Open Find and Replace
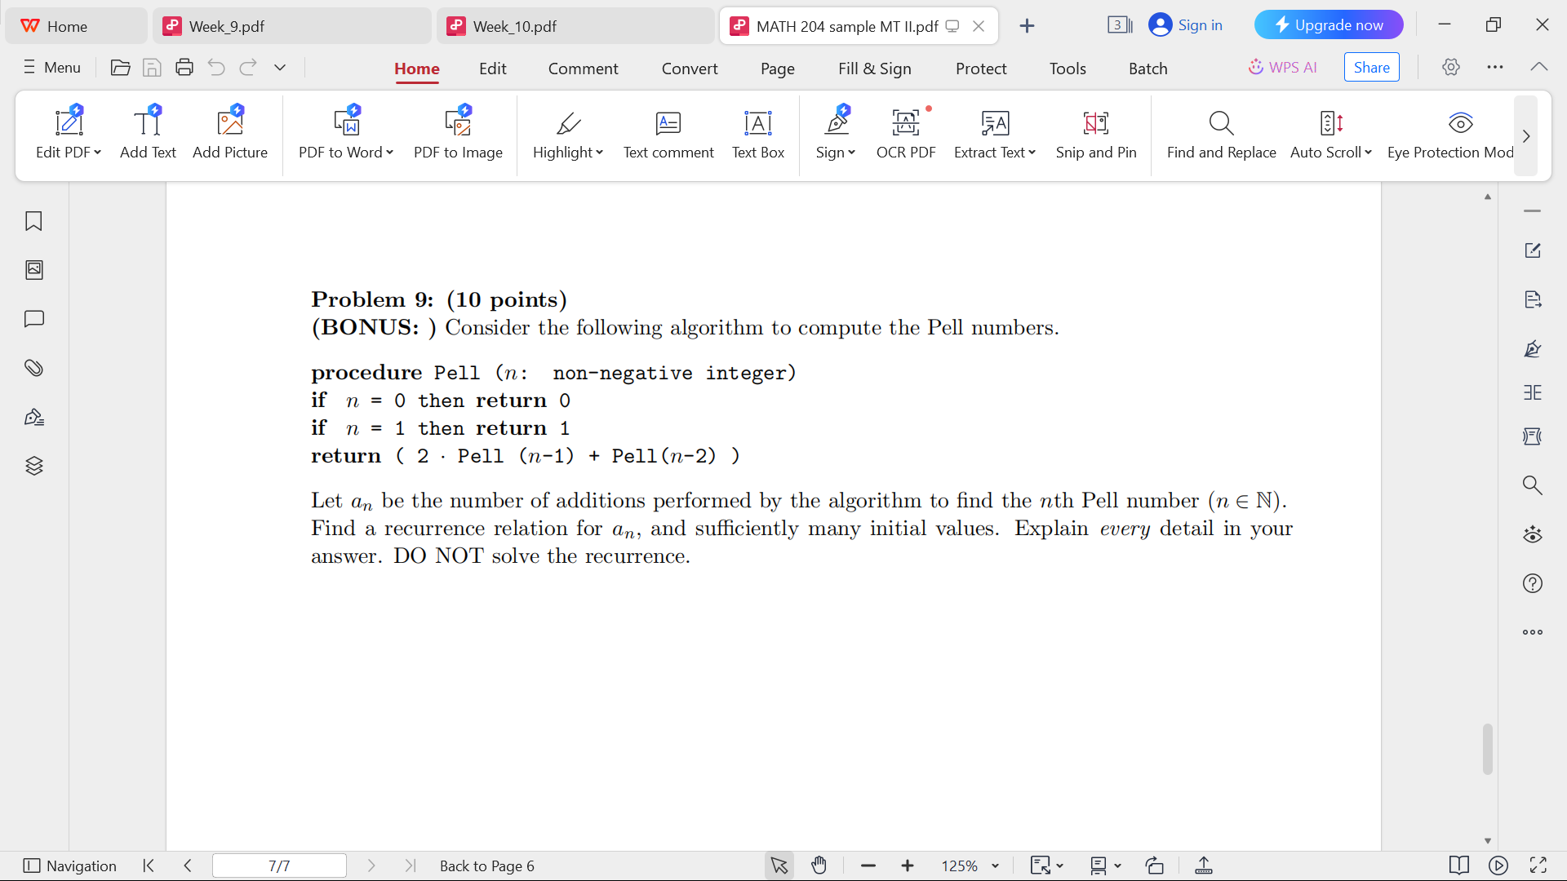The height and width of the screenshot is (881, 1567). tap(1221, 135)
